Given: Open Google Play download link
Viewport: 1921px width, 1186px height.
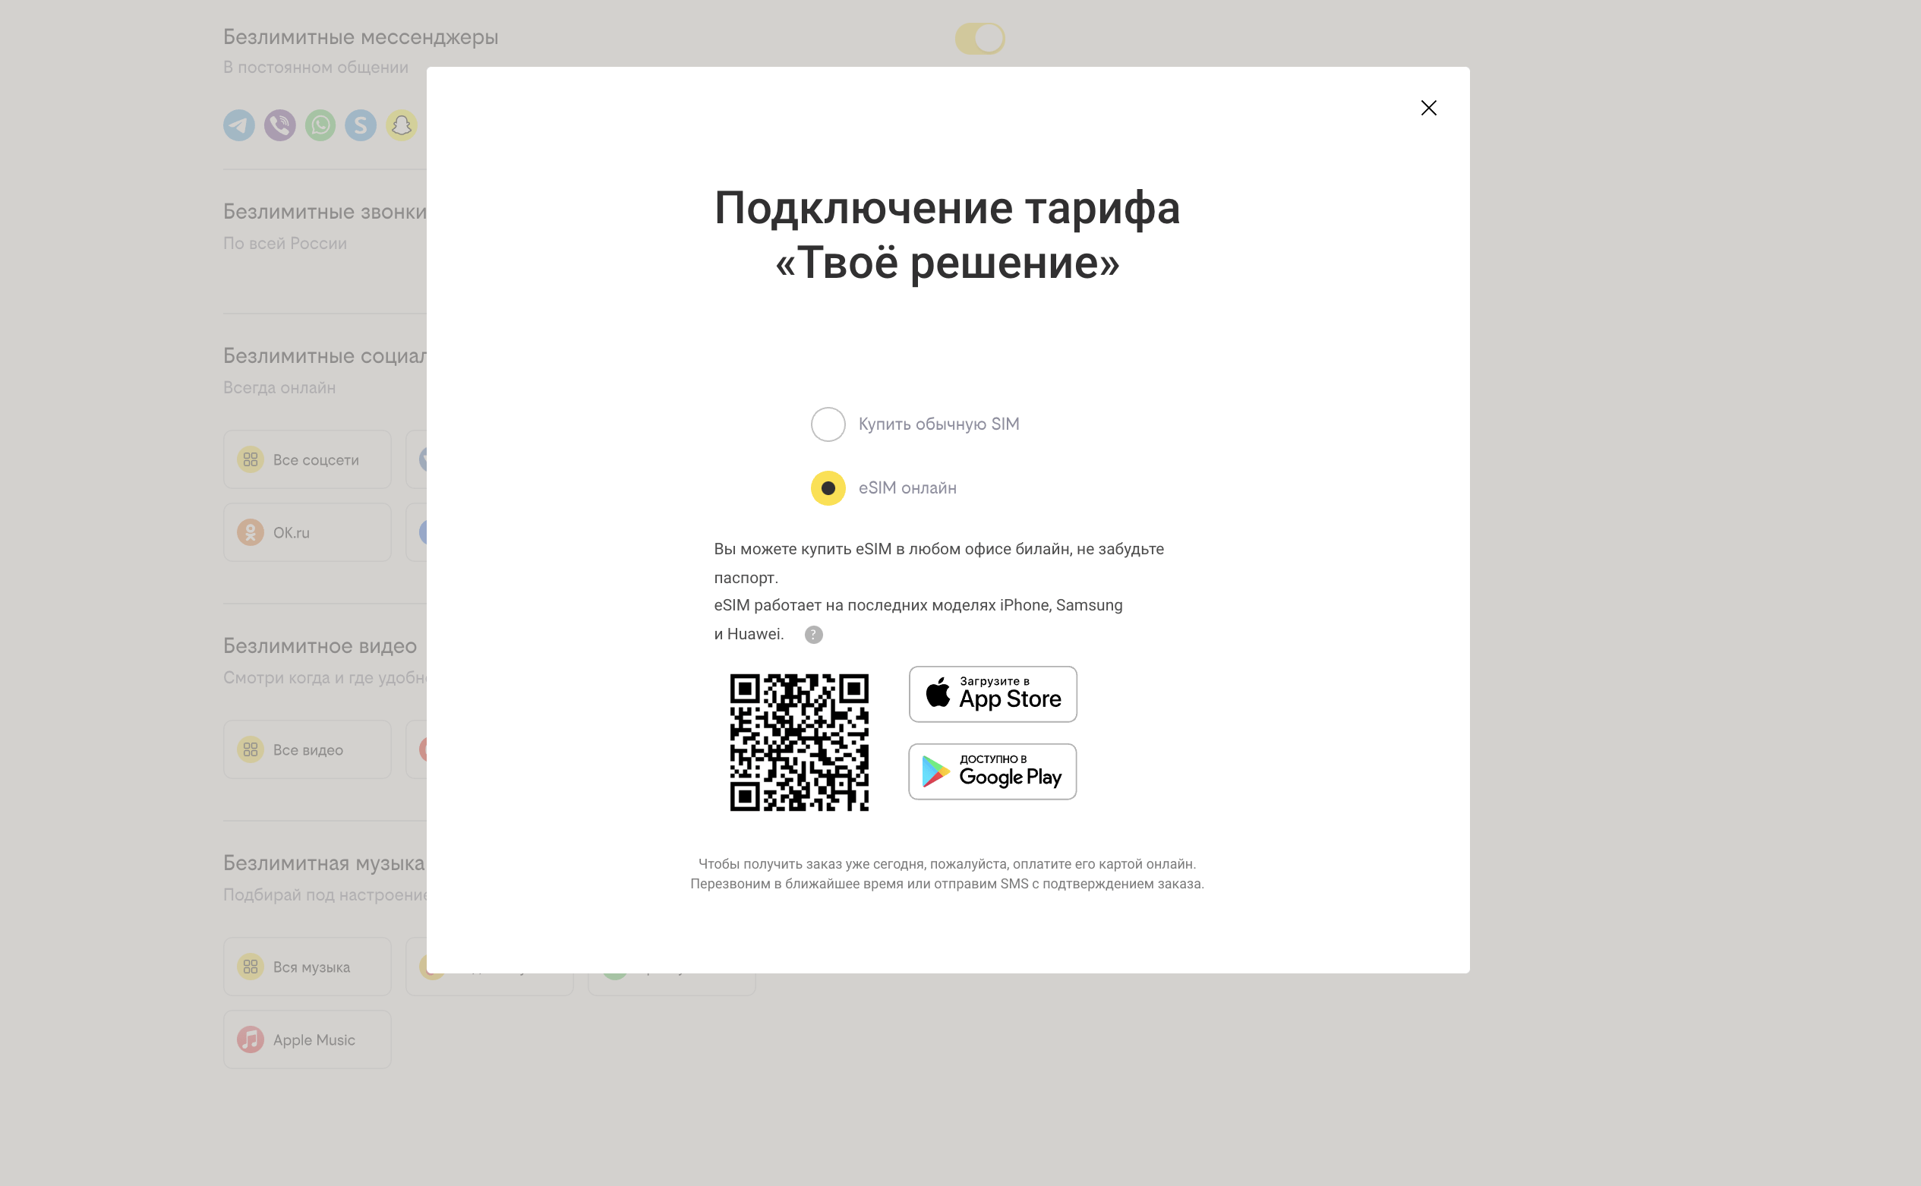Looking at the screenshot, I should click(992, 770).
